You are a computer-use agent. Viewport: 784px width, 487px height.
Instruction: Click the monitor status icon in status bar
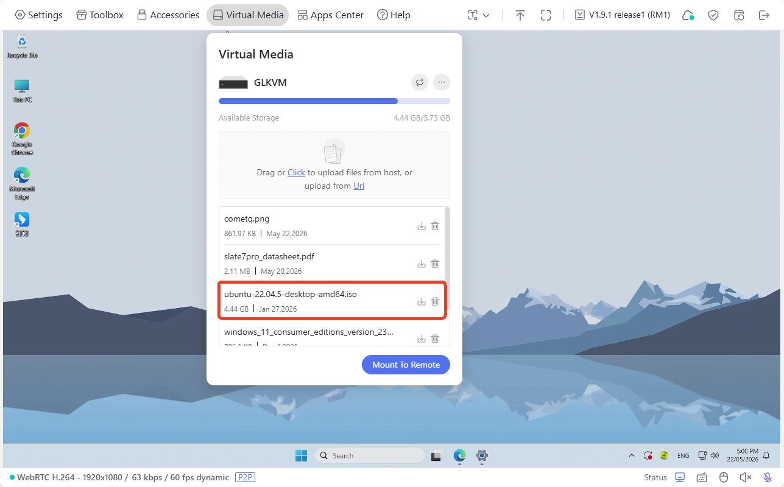[680, 477]
